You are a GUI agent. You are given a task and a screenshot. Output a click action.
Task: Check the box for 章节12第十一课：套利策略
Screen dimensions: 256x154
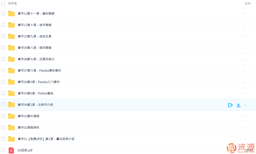click(3, 13)
